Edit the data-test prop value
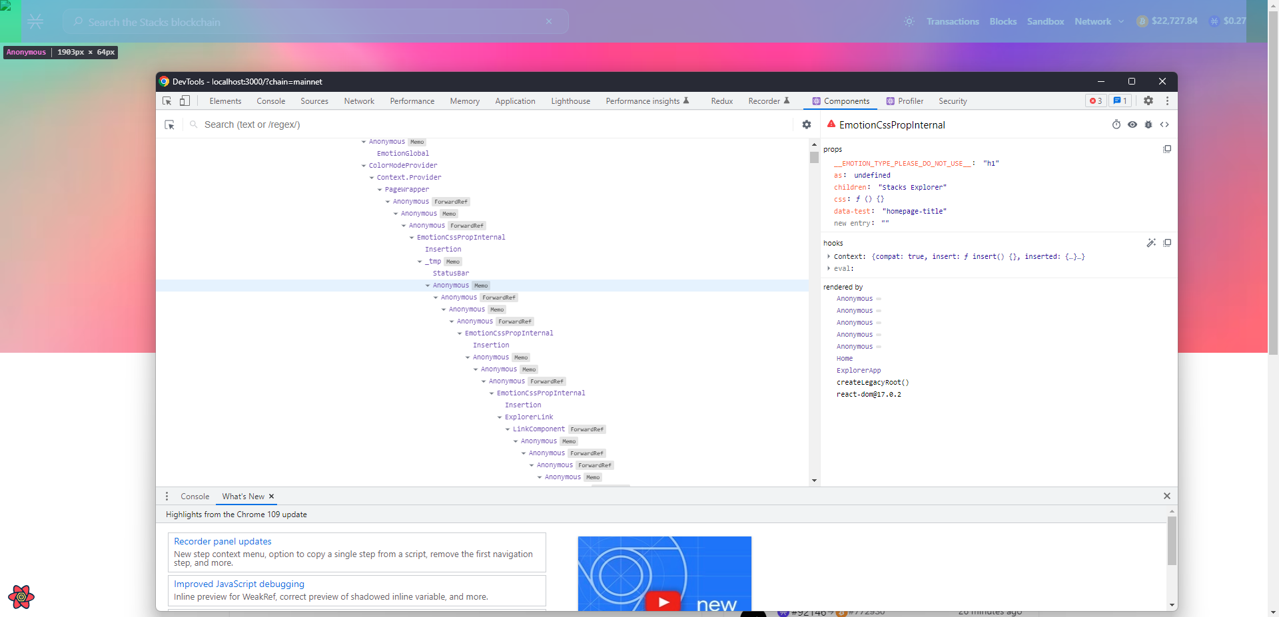 click(x=914, y=212)
